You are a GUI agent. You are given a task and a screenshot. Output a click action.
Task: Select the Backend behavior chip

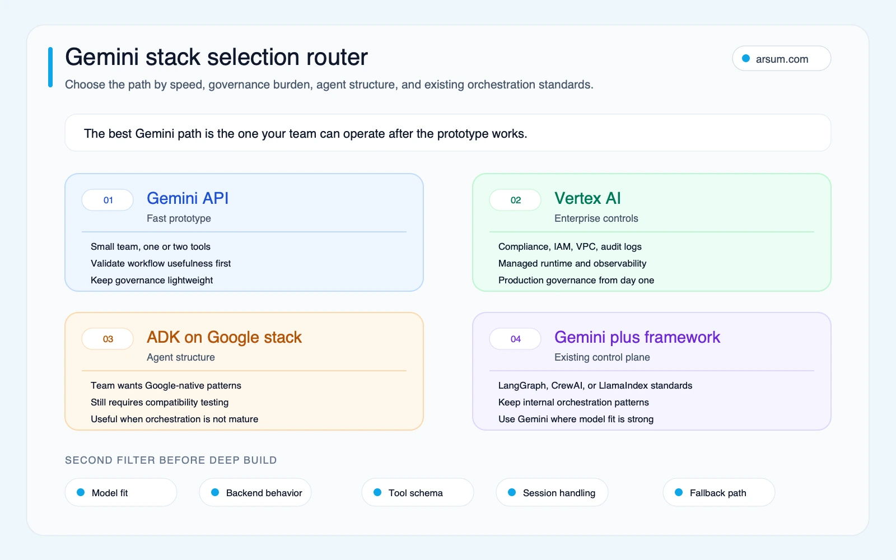click(255, 493)
